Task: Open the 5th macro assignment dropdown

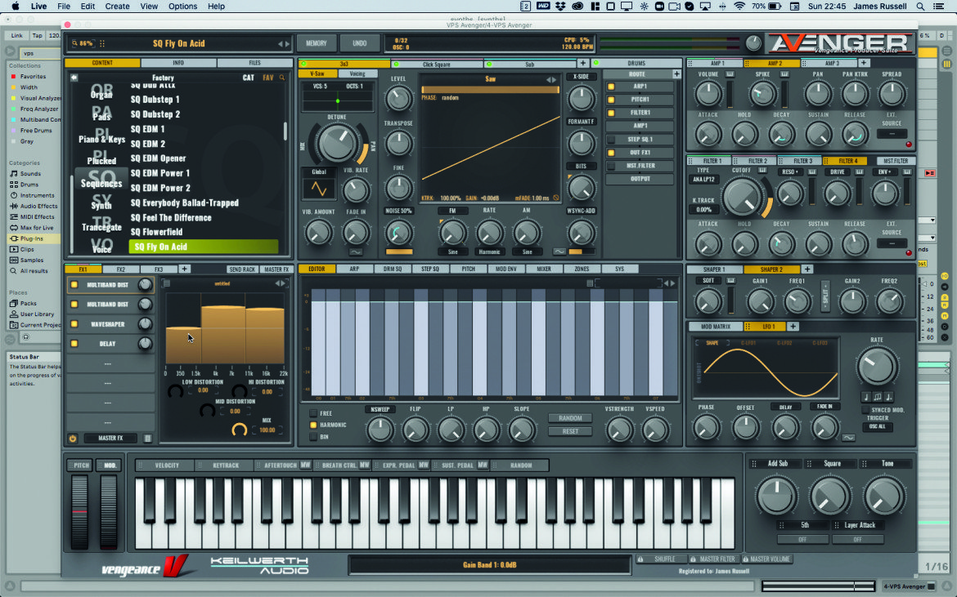Action: coord(804,525)
